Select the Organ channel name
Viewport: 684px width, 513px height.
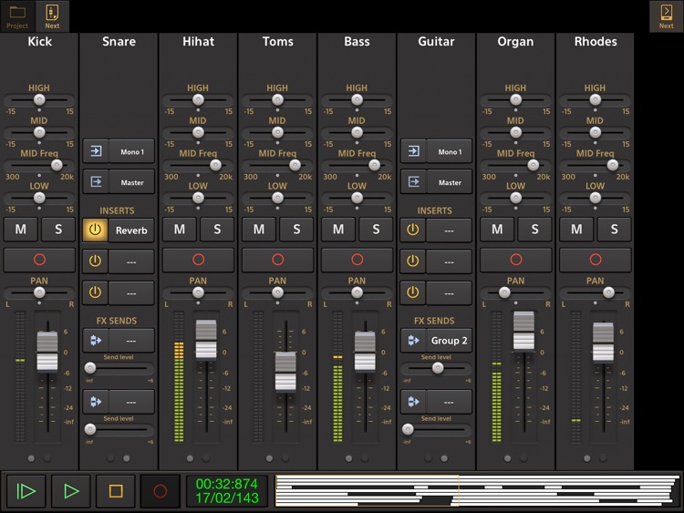click(x=515, y=41)
